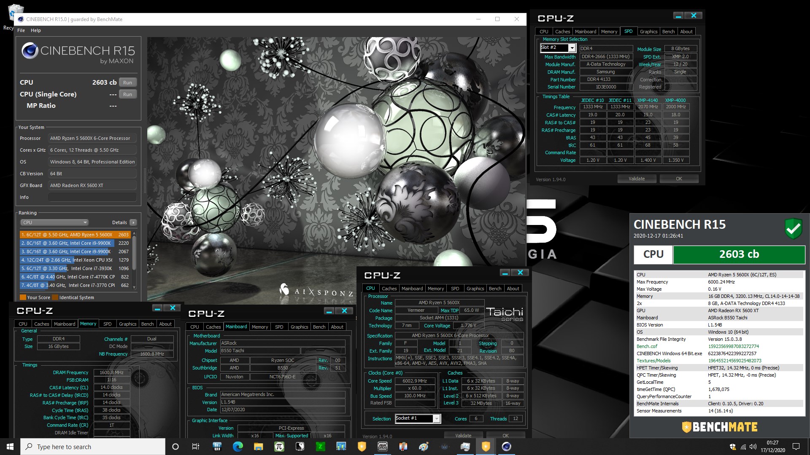
Task: Launch Microsoft Edge from the taskbar
Action: (x=238, y=447)
